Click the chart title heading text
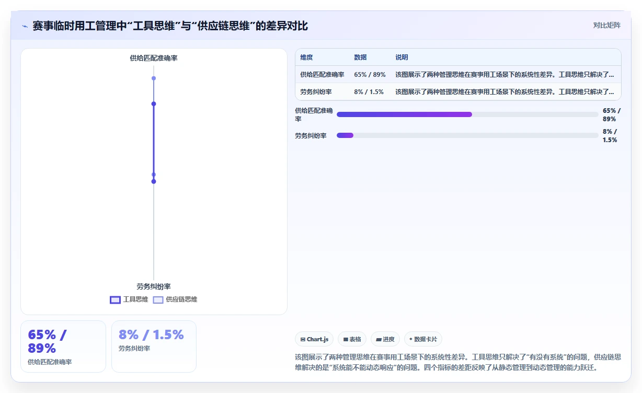The image size is (642, 393). [170, 26]
